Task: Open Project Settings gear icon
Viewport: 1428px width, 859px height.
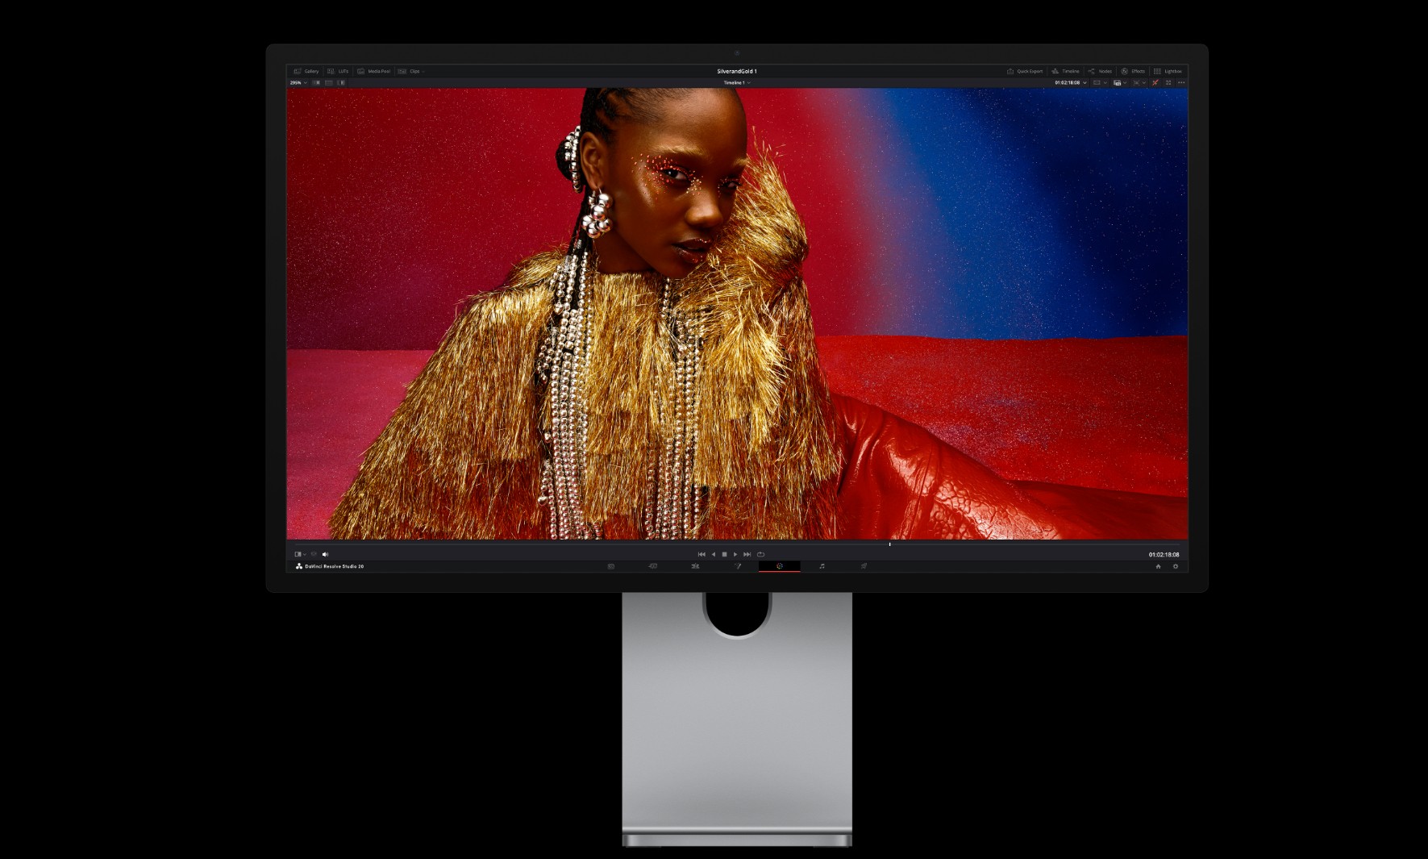Action: (x=1175, y=566)
